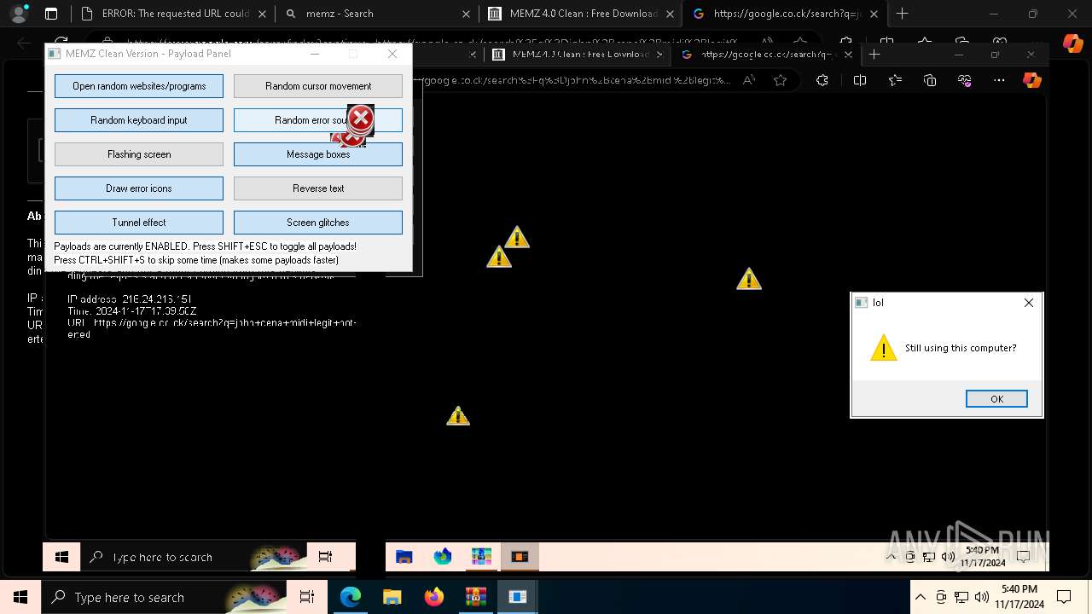Toggle the Random keyboard input payload
Screen dimensions: 1092x614
139,120
